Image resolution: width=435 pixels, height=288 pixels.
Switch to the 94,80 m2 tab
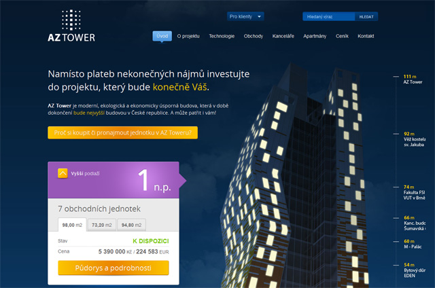click(x=131, y=225)
